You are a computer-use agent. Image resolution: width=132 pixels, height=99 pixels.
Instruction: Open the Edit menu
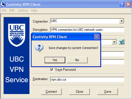click(x=12, y=10)
